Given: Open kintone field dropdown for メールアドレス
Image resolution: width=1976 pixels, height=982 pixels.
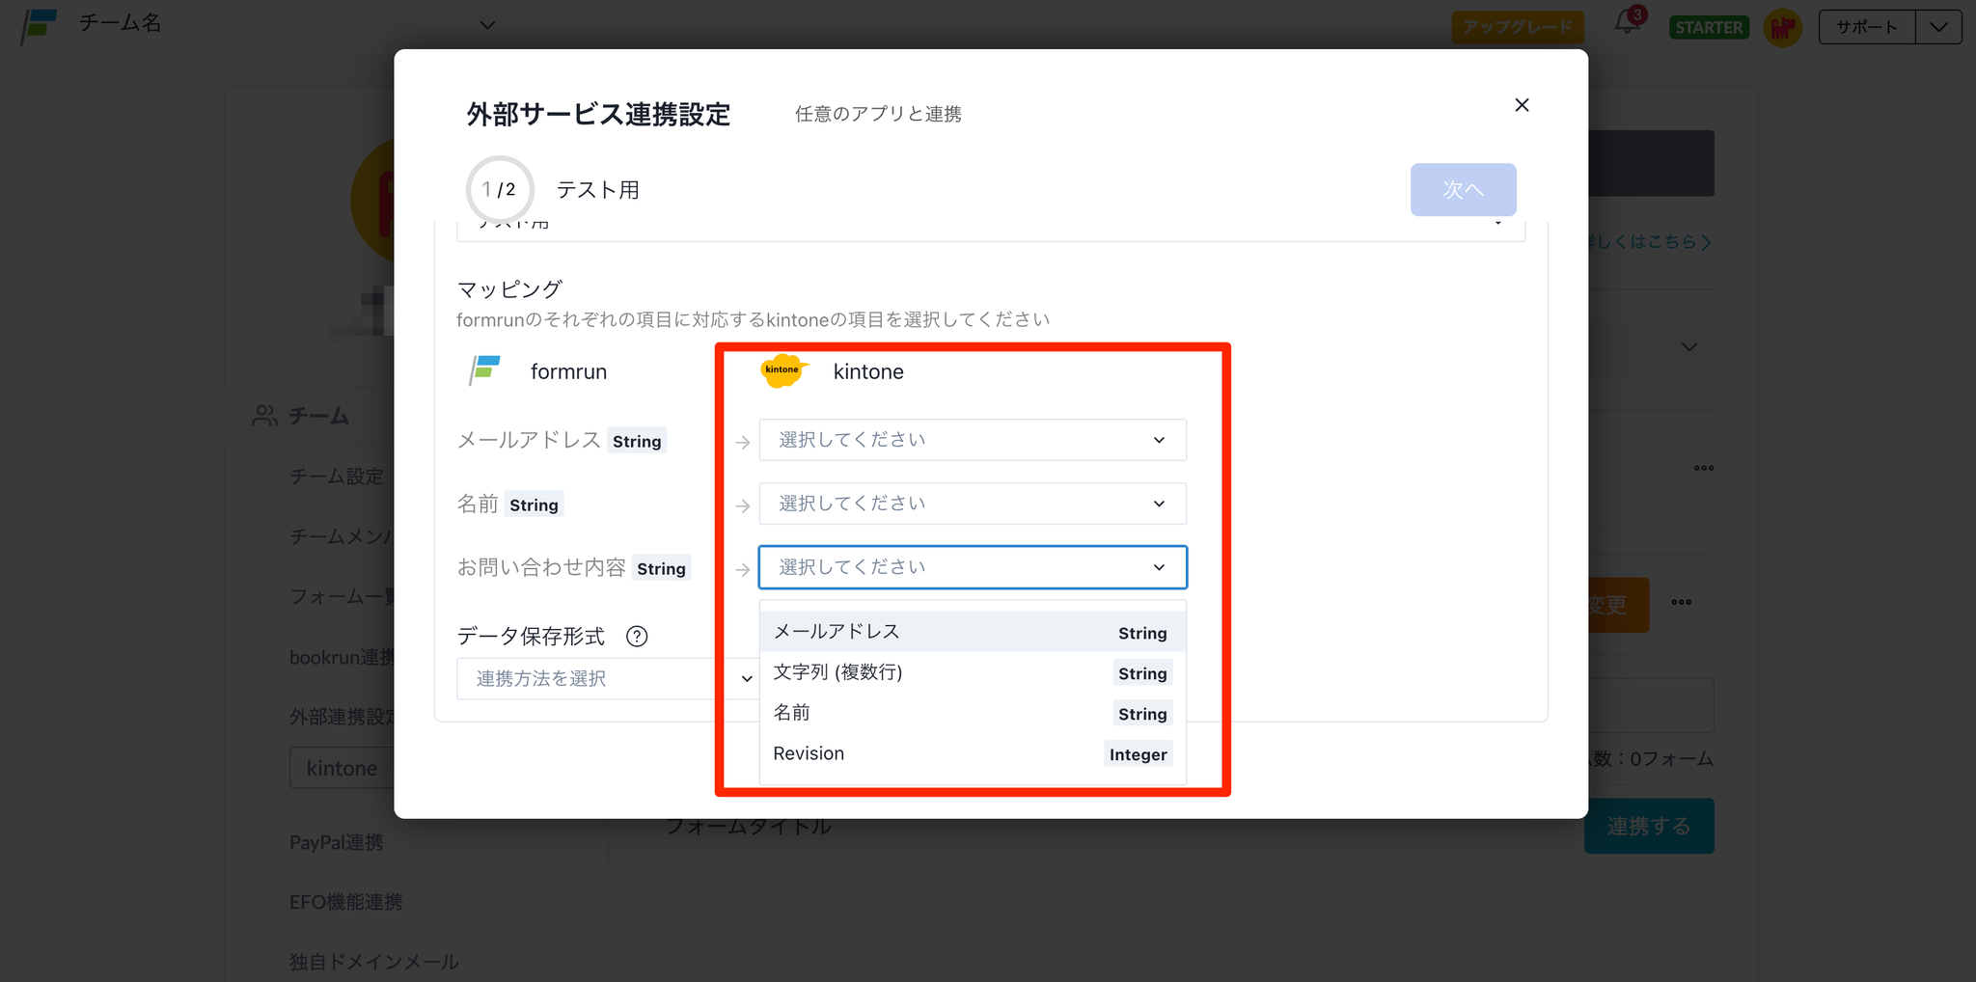Looking at the screenshot, I should click(x=972, y=440).
